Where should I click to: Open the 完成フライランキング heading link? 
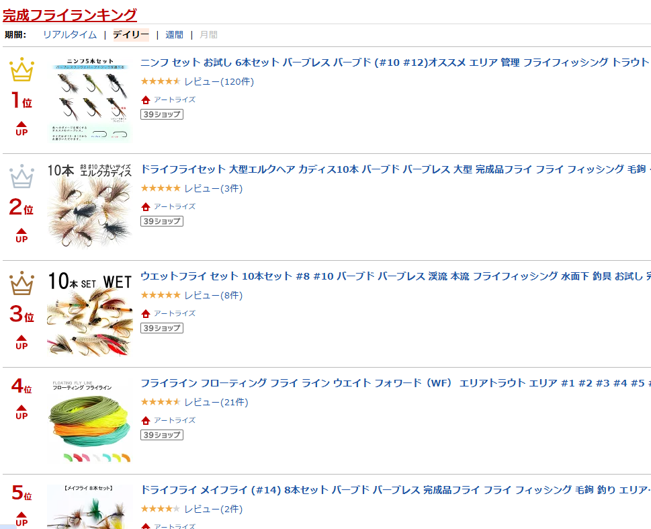[x=70, y=15]
